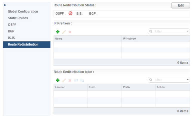The height and width of the screenshot is (119, 193).
Task: Sort IP prefixes by Name column
Action: 88,39
